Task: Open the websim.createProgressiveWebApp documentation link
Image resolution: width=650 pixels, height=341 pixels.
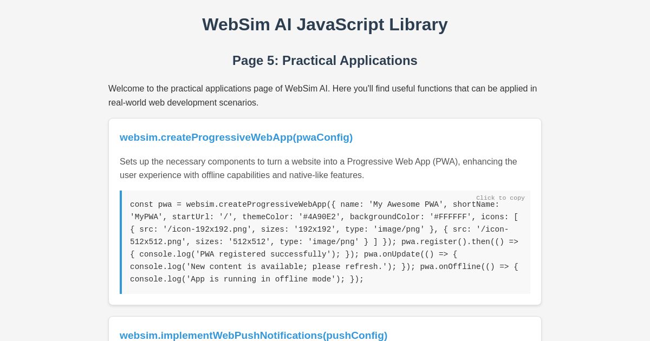Action: (236, 137)
